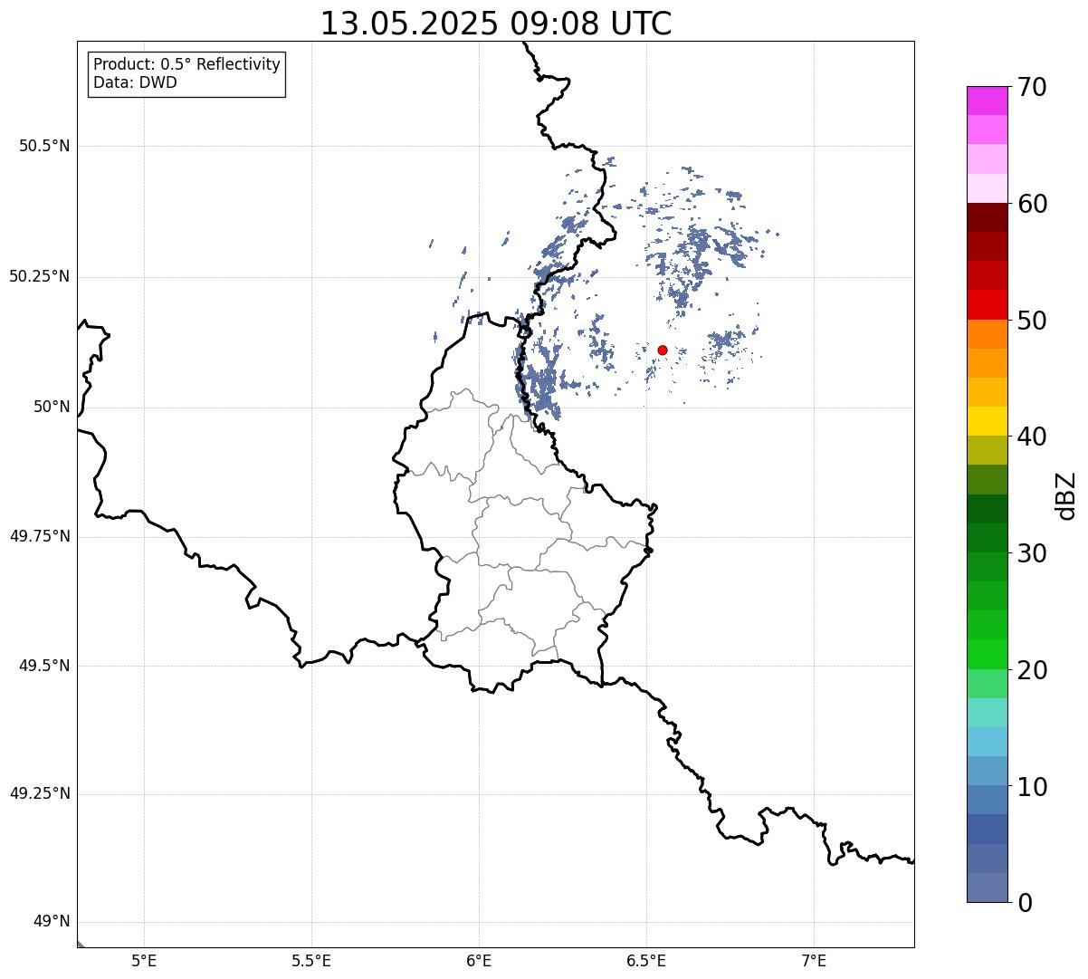Pick the yellow colorbar segment above 40

[988, 421]
